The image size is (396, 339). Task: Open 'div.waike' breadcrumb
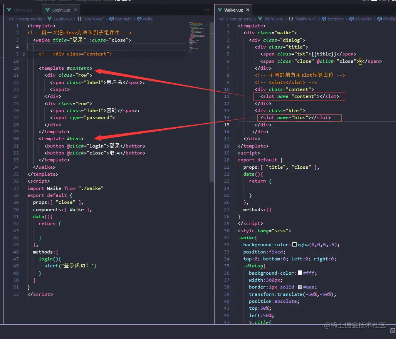[361, 19]
